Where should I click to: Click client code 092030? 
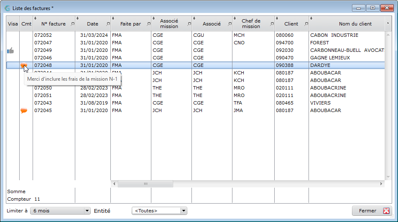285,51
